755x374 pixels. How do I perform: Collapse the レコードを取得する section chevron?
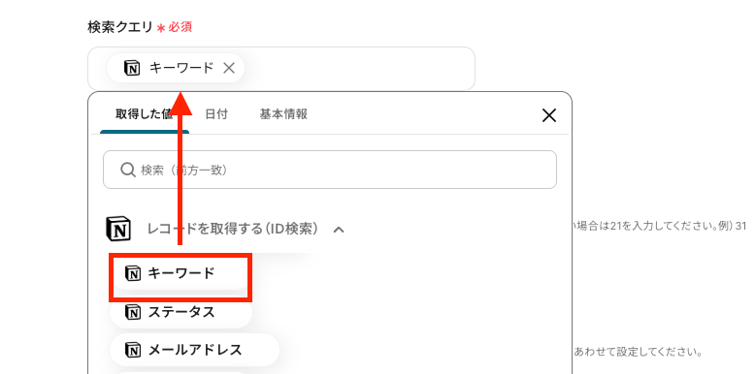tap(339, 230)
